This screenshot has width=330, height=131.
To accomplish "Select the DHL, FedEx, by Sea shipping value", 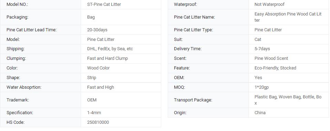I will point(110,49).
